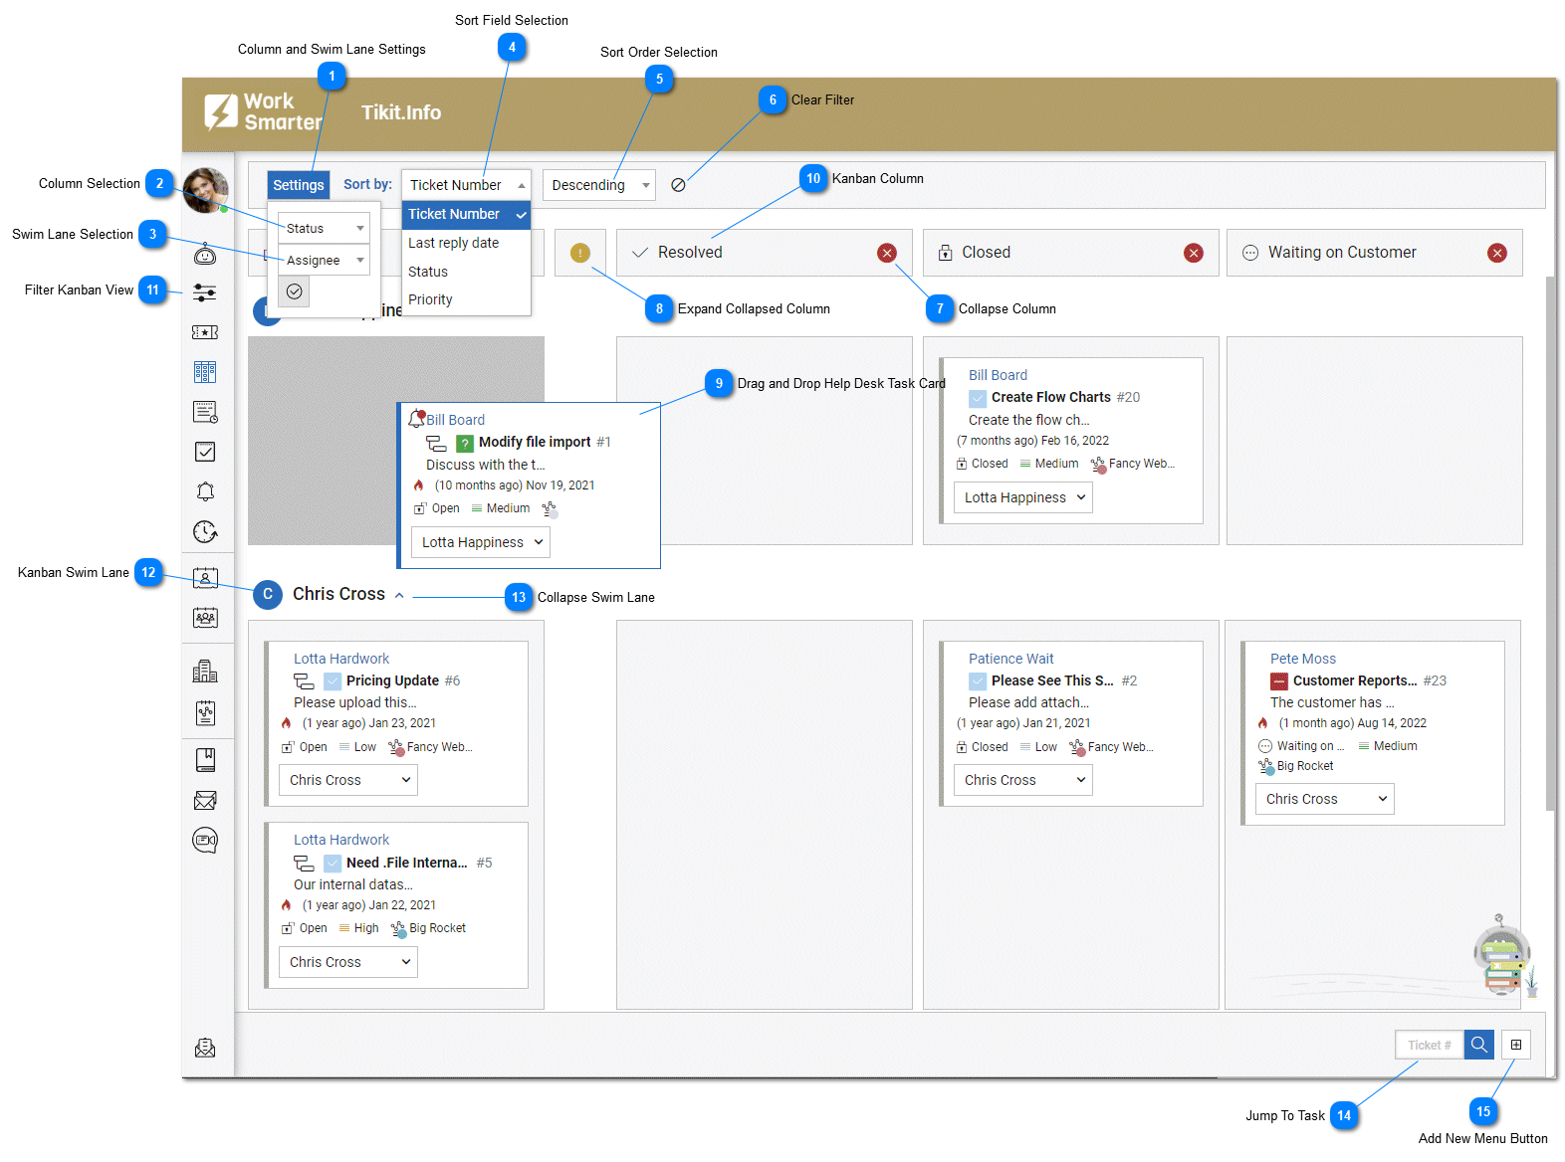Viewport: 1565px width, 1162px height.
Task: Click the blue check icon on Pricing Update
Action: (x=333, y=681)
